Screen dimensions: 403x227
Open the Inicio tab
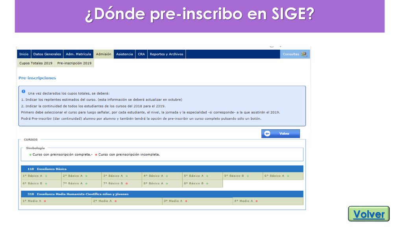pos(24,54)
